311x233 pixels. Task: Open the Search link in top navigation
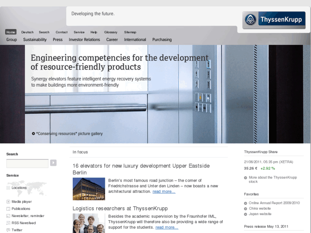pyautogui.click(x=44, y=32)
